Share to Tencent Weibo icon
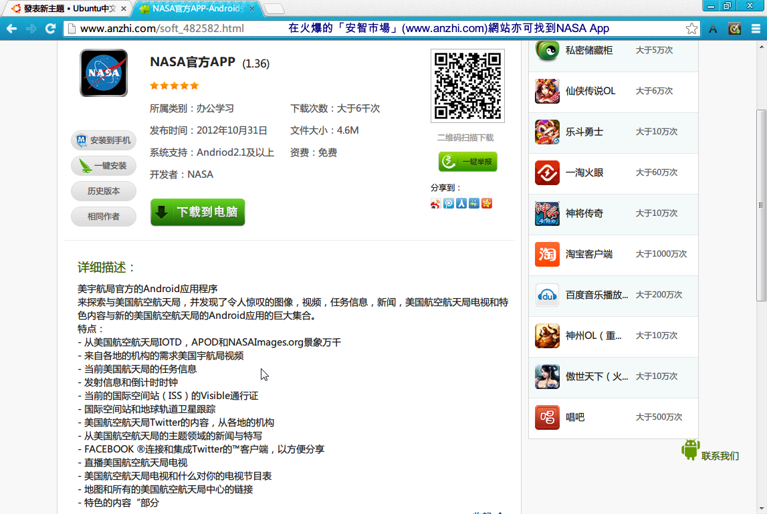The image size is (767, 514). pos(449,203)
